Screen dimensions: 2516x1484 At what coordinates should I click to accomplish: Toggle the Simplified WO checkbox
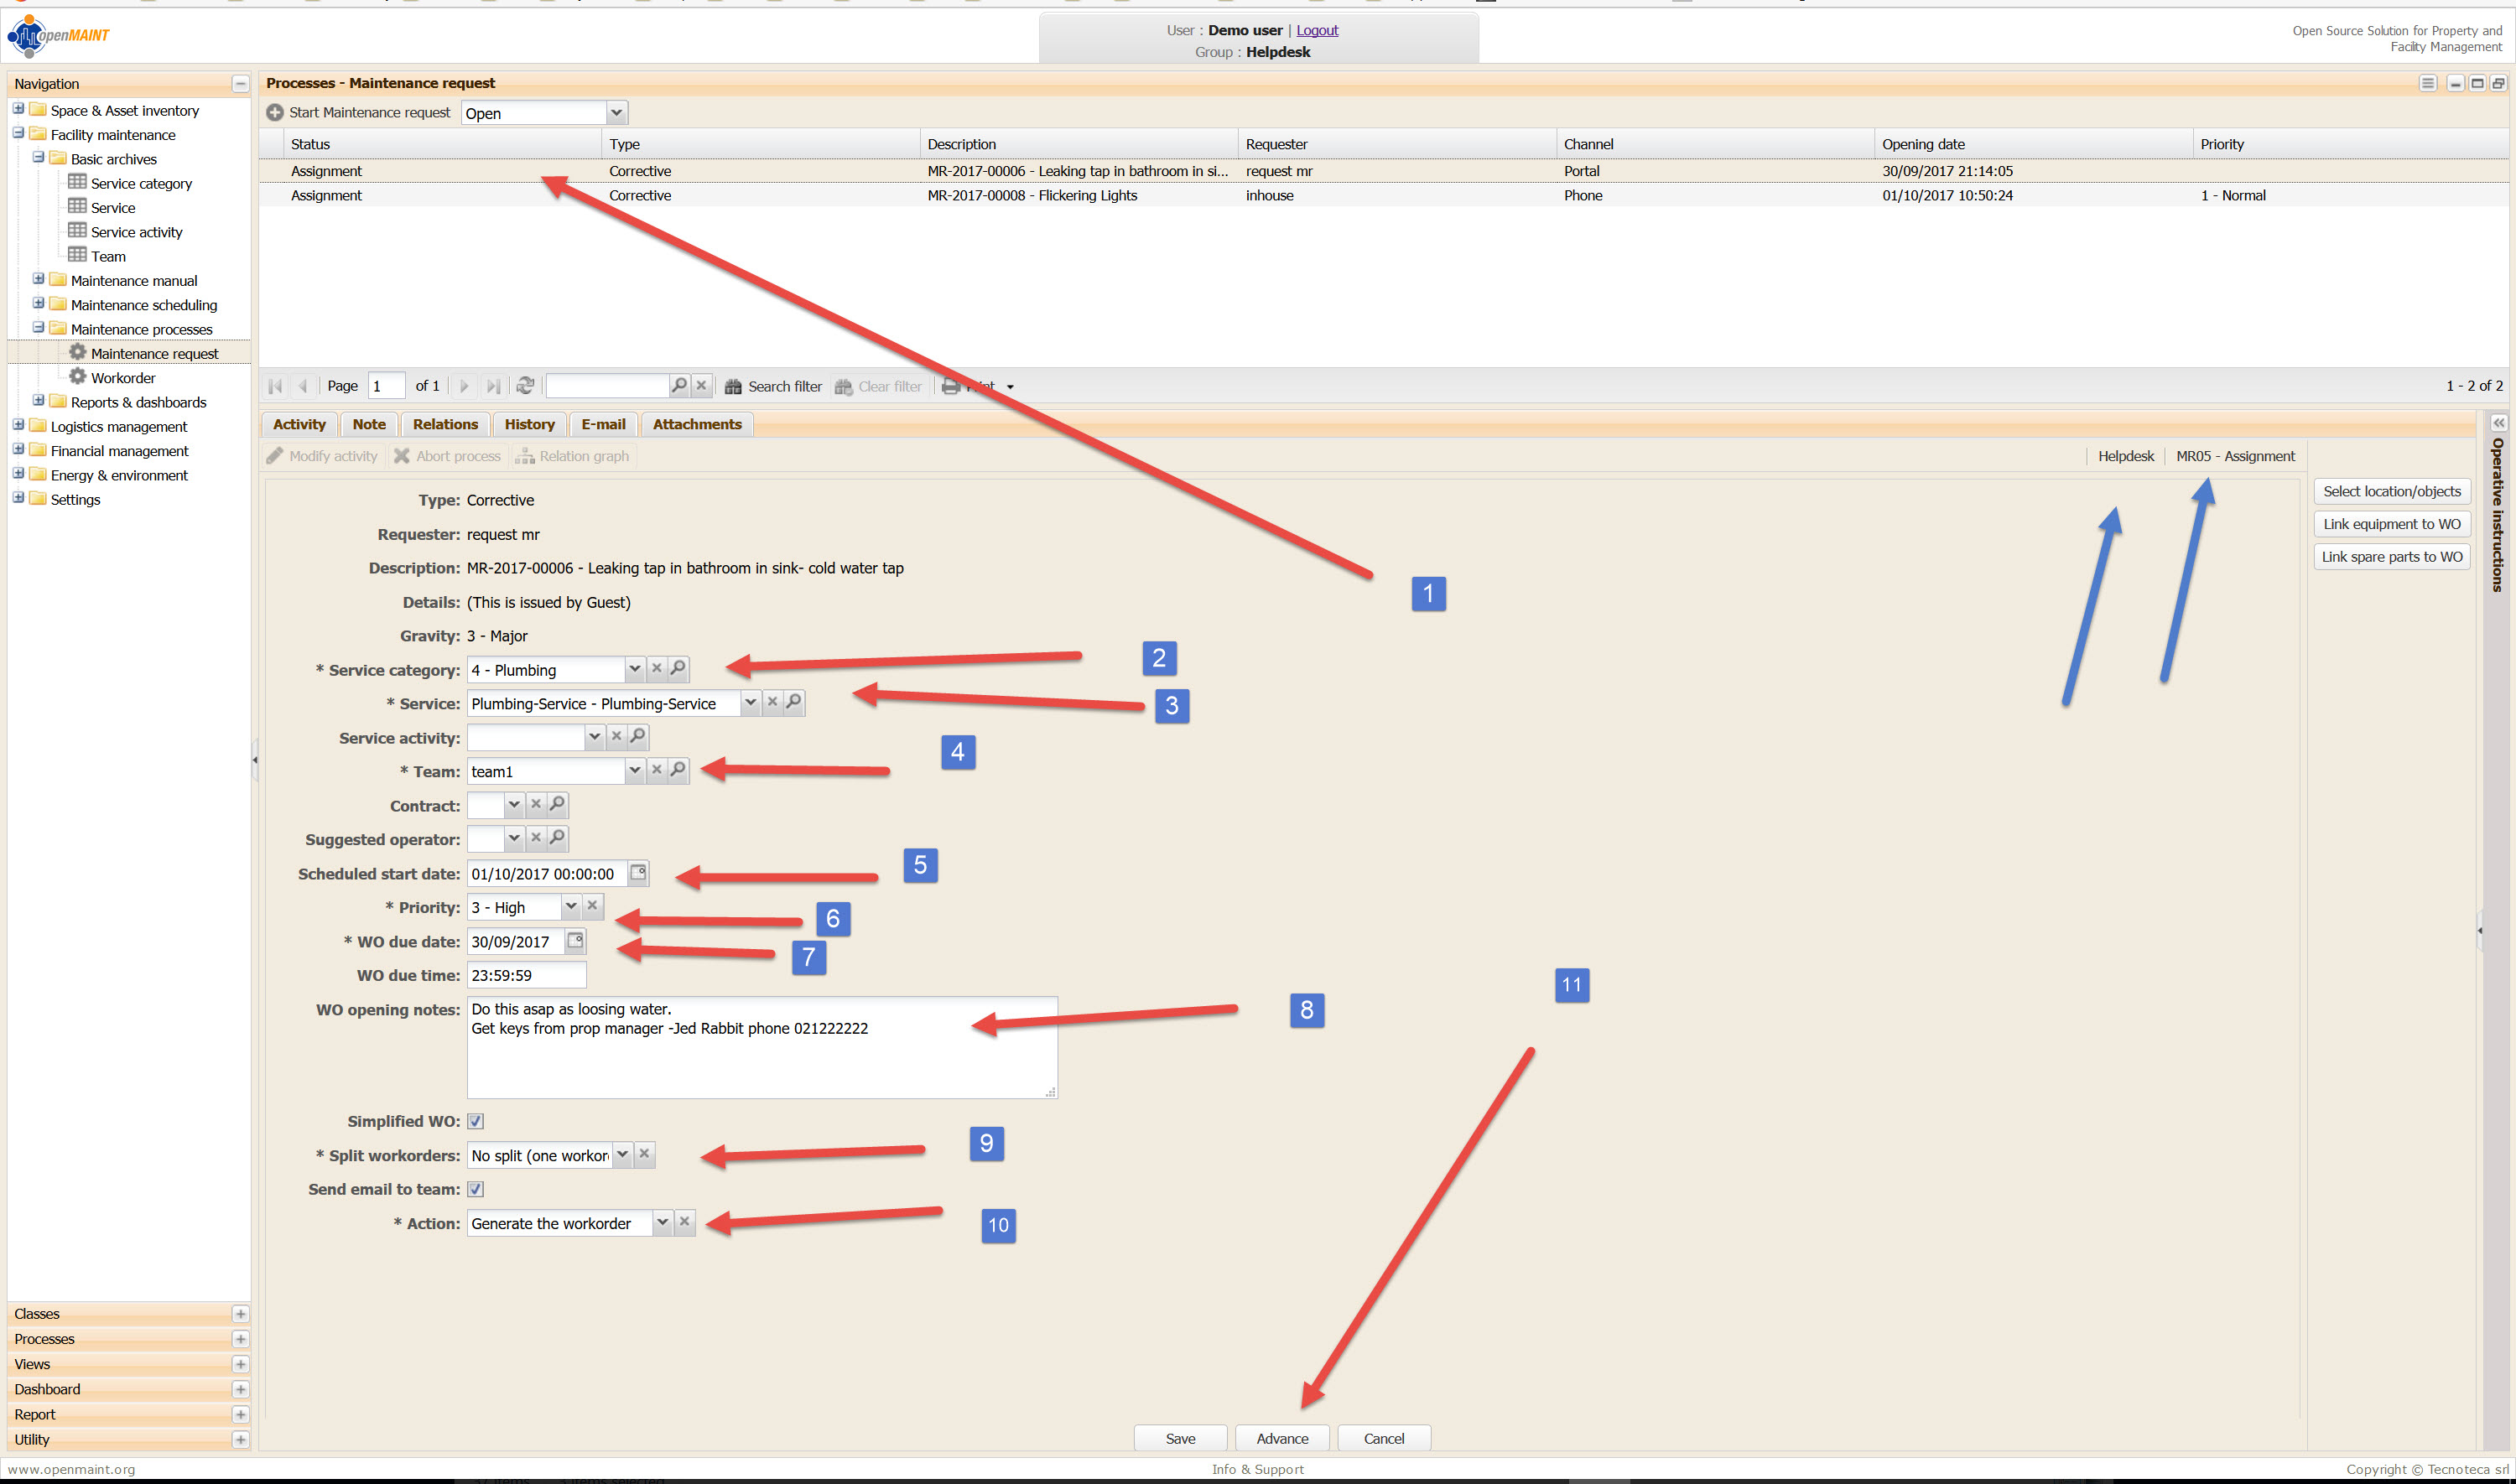[x=476, y=1122]
